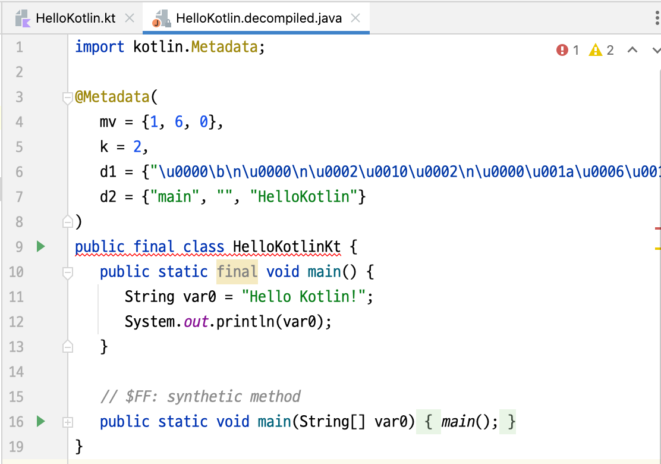Close the HelloKotlin.kt tab

point(130,18)
